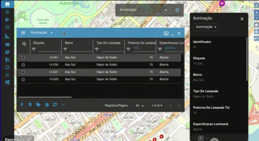Open the basemap image icon in sidebar
Viewport: 259px width, 141px height.
coord(7,4)
